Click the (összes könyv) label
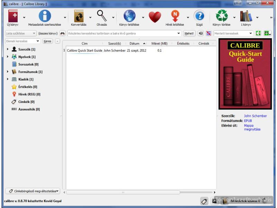Screen dimensions: 277x208 coord(48,33)
